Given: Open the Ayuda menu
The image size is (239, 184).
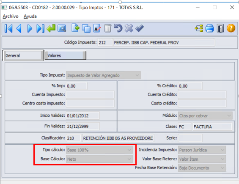Looking at the screenshot, I should click(x=30, y=16).
